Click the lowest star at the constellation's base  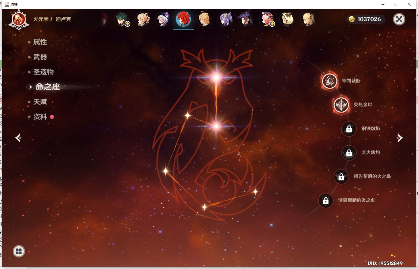(x=204, y=207)
